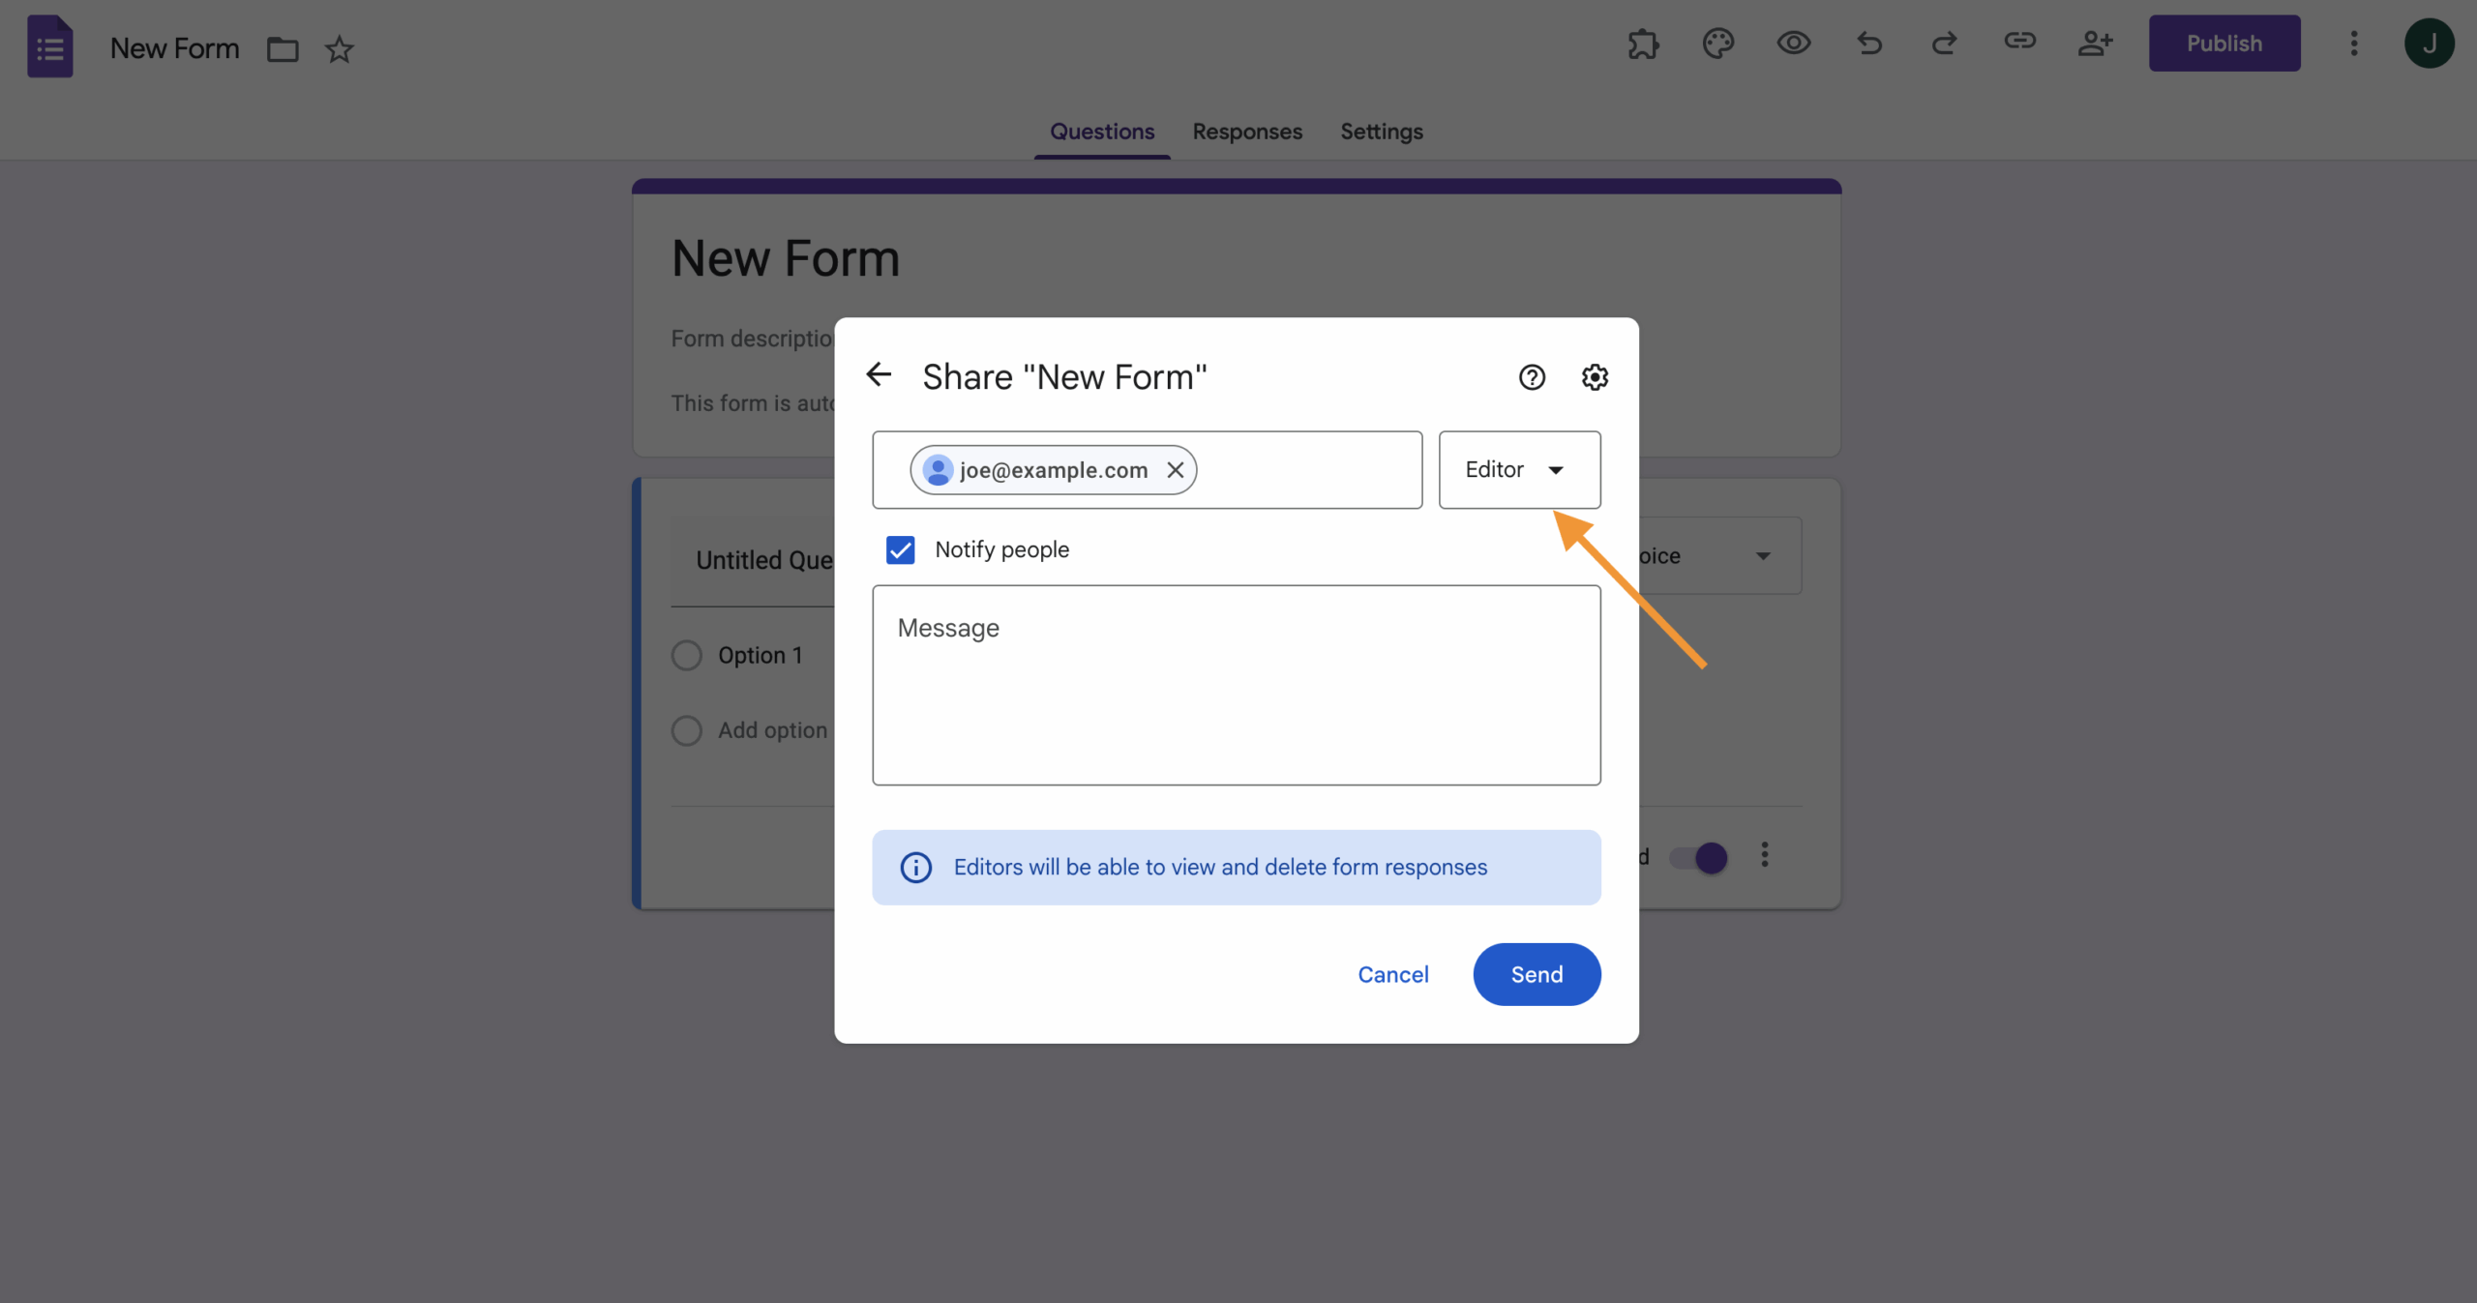Open the share dialog help icon
2477x1303 pixels.
pos(1532,377)
